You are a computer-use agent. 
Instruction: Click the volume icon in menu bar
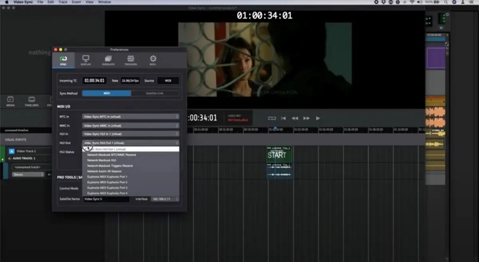pyautogui.click(x=420, y=2)
